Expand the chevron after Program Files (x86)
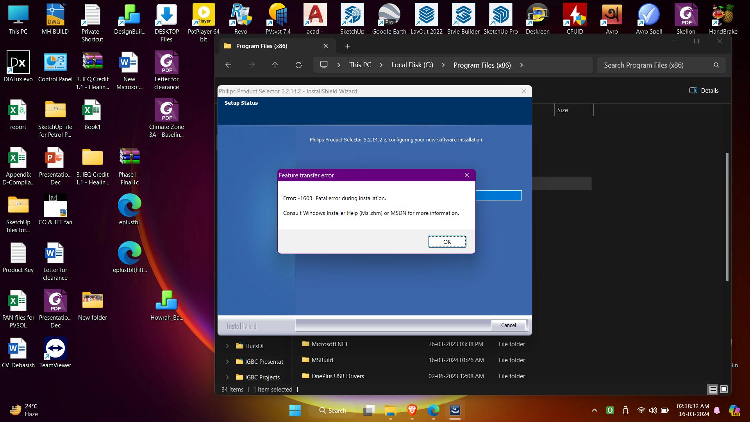 pos(521,65)
